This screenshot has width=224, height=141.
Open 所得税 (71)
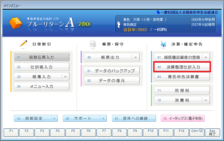coord(182,91)
